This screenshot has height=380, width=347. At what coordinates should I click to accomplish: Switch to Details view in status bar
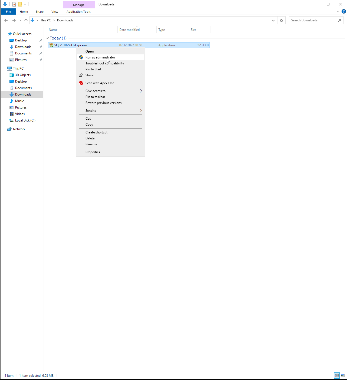pyautogui.click(x=337, y=375)
